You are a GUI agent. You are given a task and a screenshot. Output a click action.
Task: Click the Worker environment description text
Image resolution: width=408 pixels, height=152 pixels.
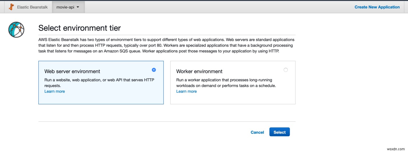point(226,82)
